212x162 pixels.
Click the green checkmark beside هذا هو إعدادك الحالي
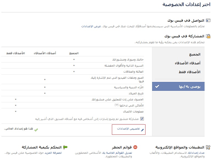click(36, 129)
